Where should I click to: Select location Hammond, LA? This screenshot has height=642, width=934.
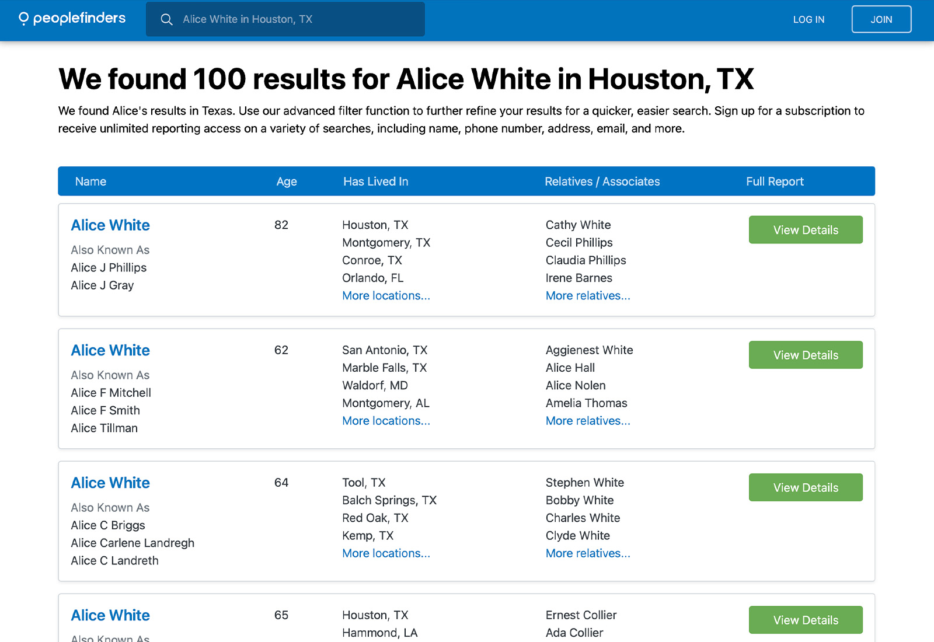point(379,633)
